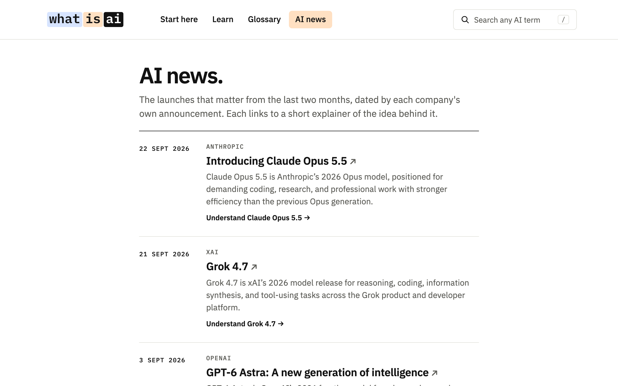Click the magnifying glass search icon
The height and width of the screenshot is (386, 618).
pos(465,20)
